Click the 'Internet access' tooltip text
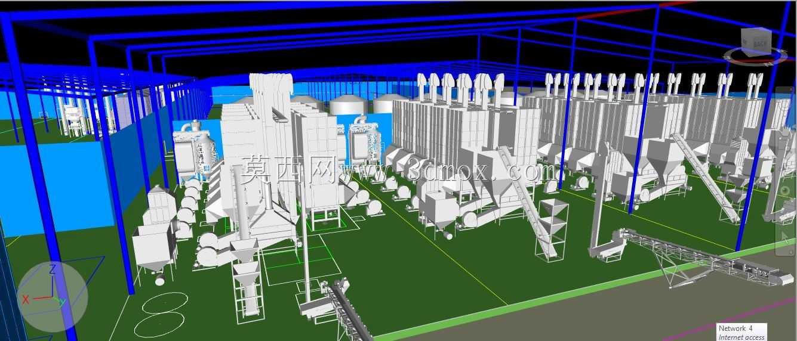Image resolution: width=797 pixels, height=341 pixels. point(741,337)
